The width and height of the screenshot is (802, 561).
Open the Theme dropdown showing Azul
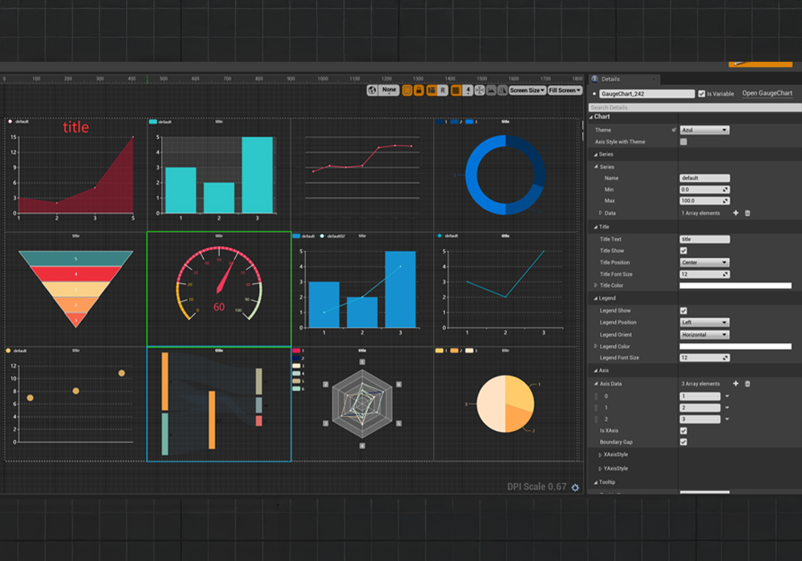pos(704,130)
